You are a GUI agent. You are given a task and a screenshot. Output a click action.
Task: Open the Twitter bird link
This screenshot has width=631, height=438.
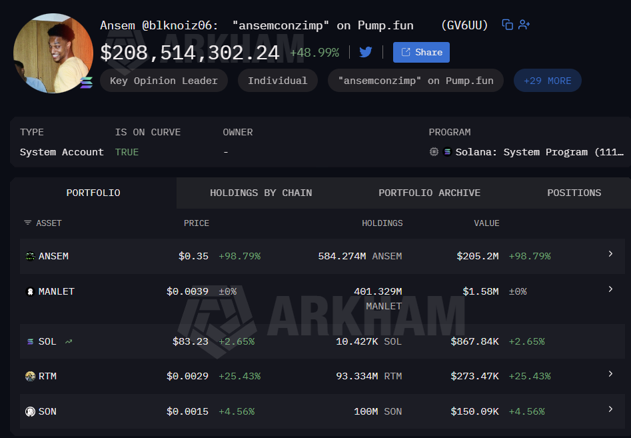click(365, 53)
